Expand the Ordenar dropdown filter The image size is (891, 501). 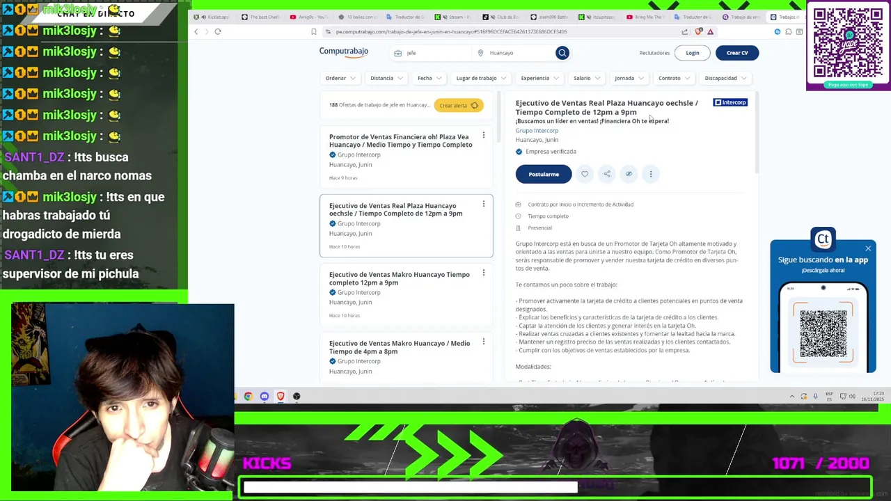[340, 78]
